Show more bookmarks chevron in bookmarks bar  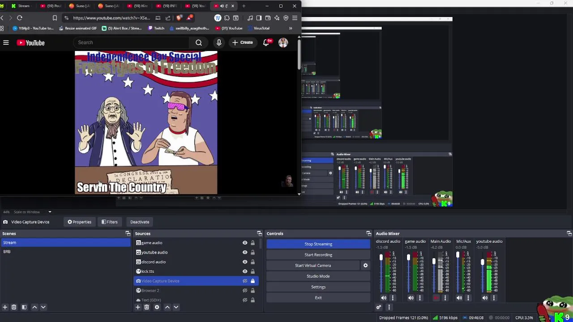pos(291,28)
